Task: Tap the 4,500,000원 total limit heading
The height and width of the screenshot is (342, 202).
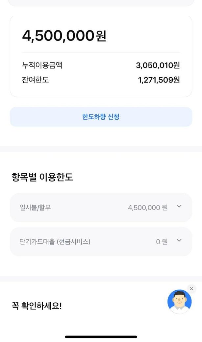Action: (x=59, y=36)
